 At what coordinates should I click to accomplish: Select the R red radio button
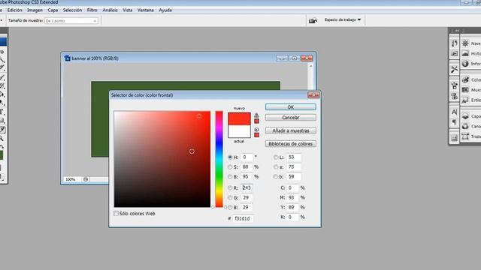pyautogui.click(x=230, y=187)
